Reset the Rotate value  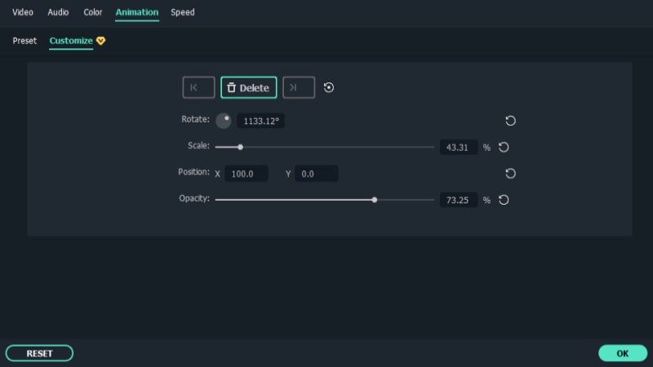tap(510, 121)
